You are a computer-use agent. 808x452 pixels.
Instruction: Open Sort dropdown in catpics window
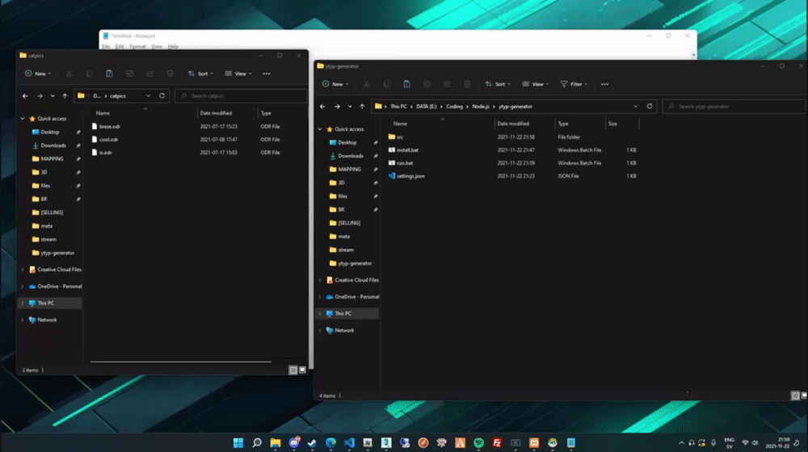200,73
